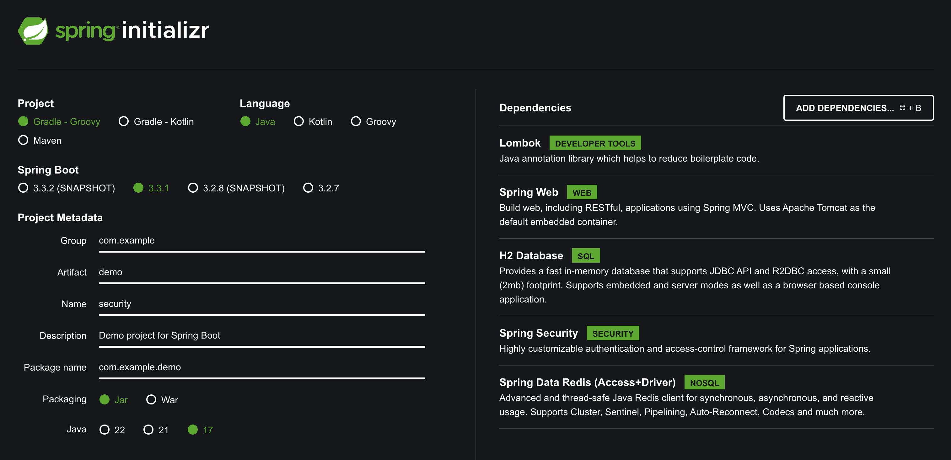Click the Name field containing security

261,304
